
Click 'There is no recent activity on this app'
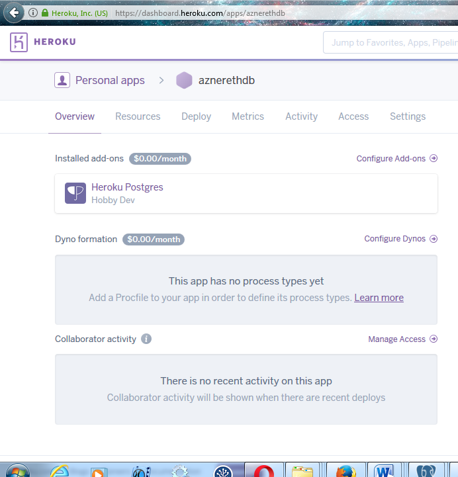(x=246, y=381)
